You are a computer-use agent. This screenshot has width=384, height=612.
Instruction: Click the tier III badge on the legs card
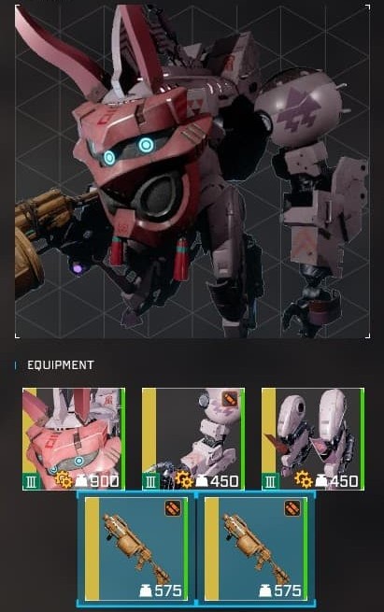pos(271,481)
